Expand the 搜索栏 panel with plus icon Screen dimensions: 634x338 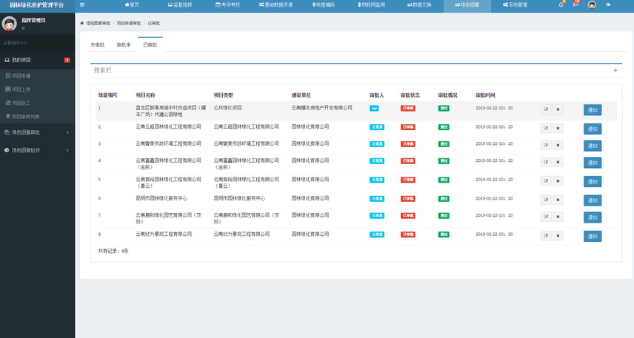615,70
